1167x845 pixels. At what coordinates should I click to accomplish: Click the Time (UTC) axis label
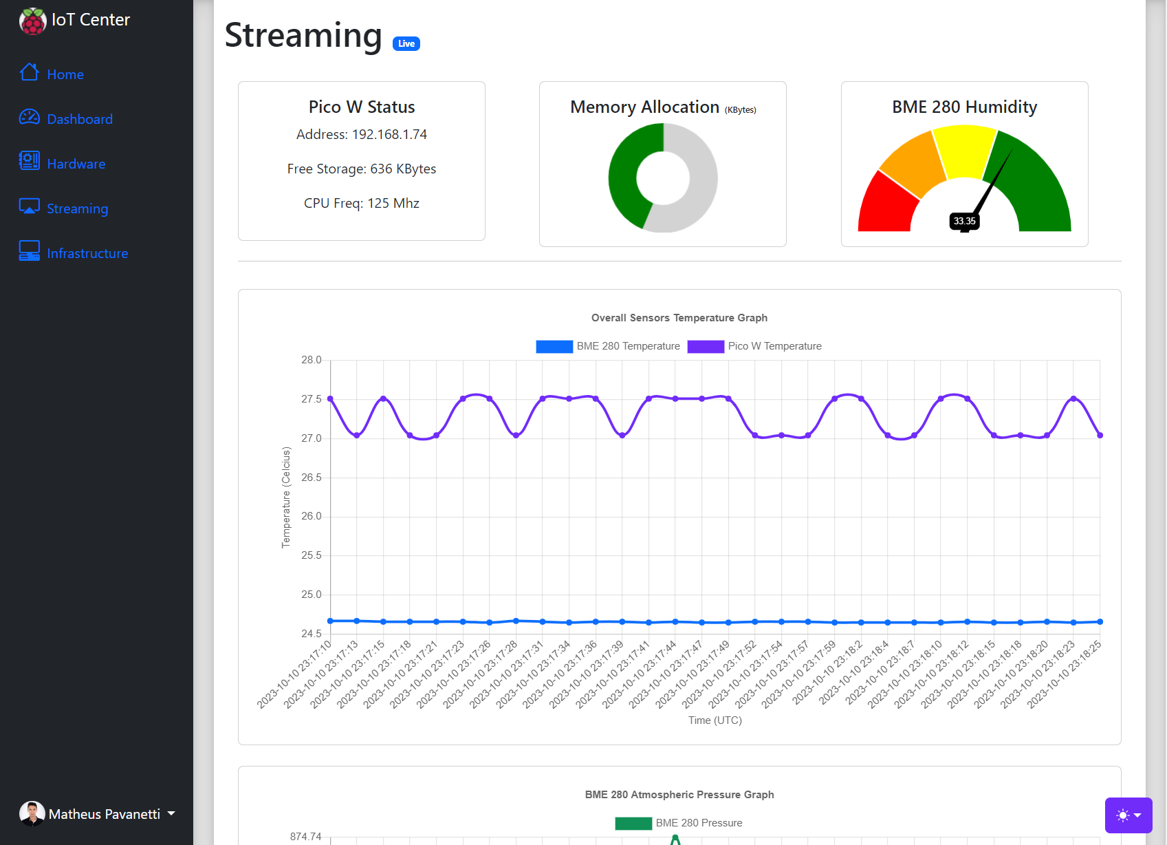[x=715, y=720]
